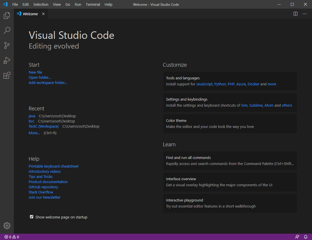Open the File menu
Image resolution: width=312 pixels, height=240 pixels.
15,4
